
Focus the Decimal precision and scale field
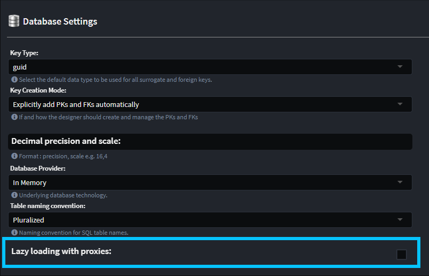click(211, 142)
